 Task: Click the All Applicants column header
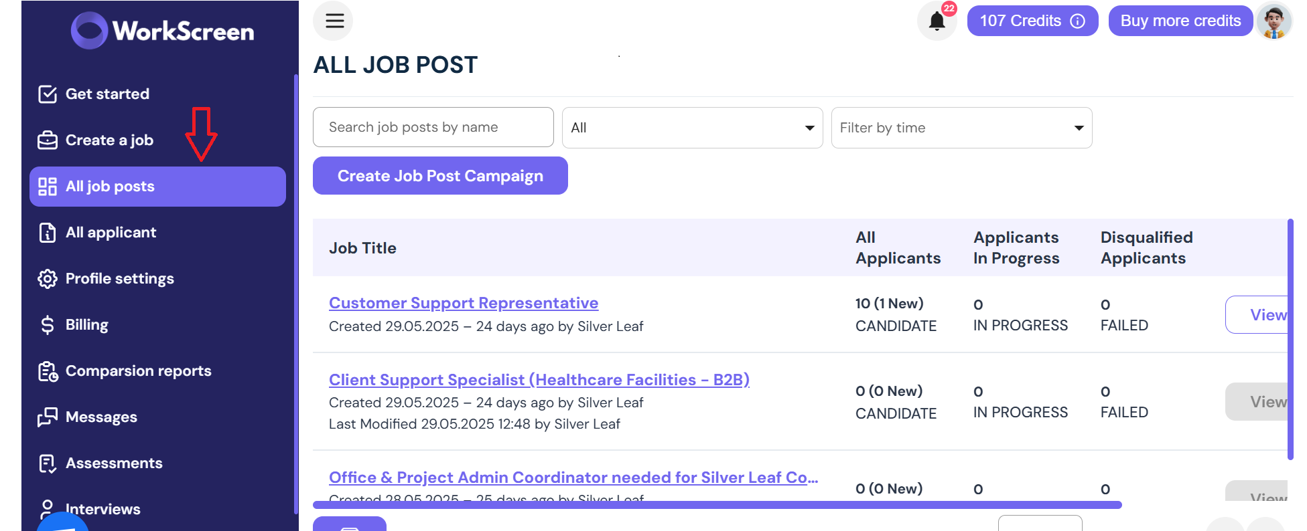898,247
